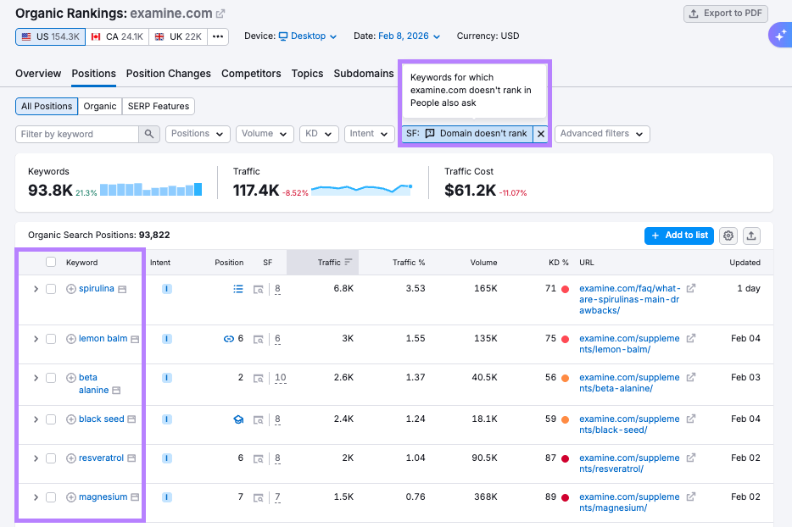Click the search magnifier in the keyword filter
This screenshot has width=792, height=527.
(148, 134)
